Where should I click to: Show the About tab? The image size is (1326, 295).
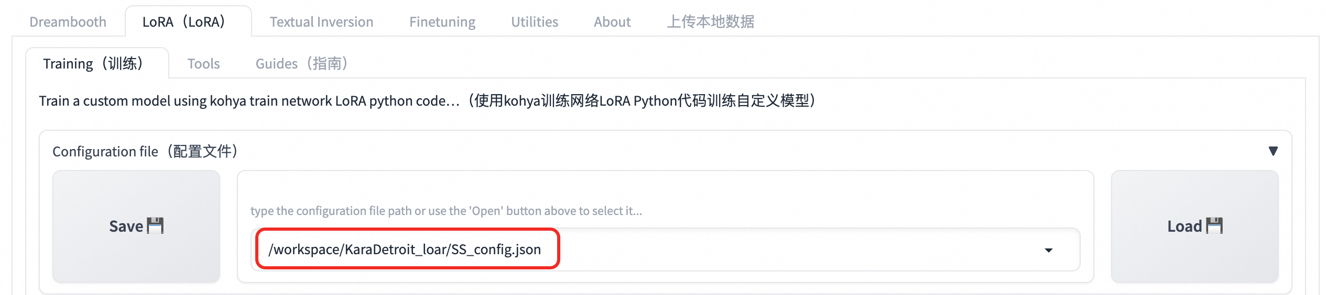coord(612,22)
